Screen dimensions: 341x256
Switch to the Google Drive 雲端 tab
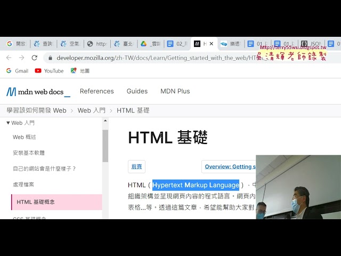point(151,44)
